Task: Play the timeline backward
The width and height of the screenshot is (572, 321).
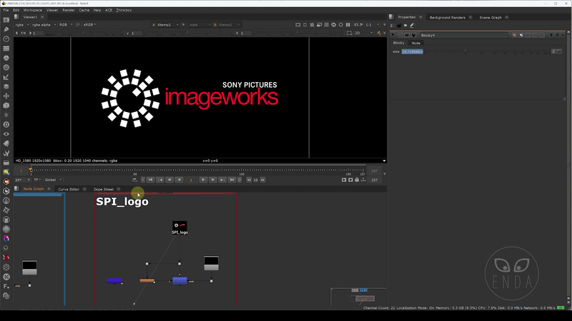Action: [179, 180]
